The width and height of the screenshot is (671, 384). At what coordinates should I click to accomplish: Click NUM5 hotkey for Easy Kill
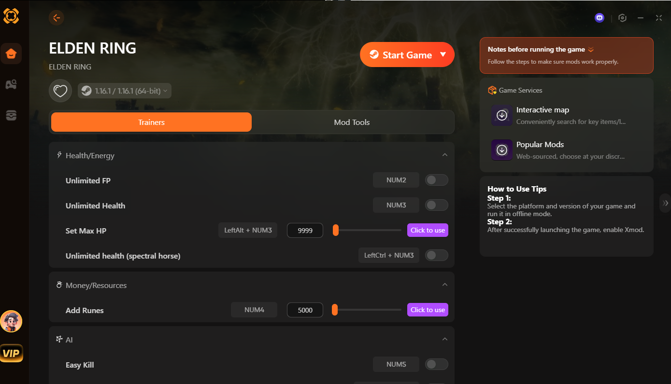tap(396, 364)
